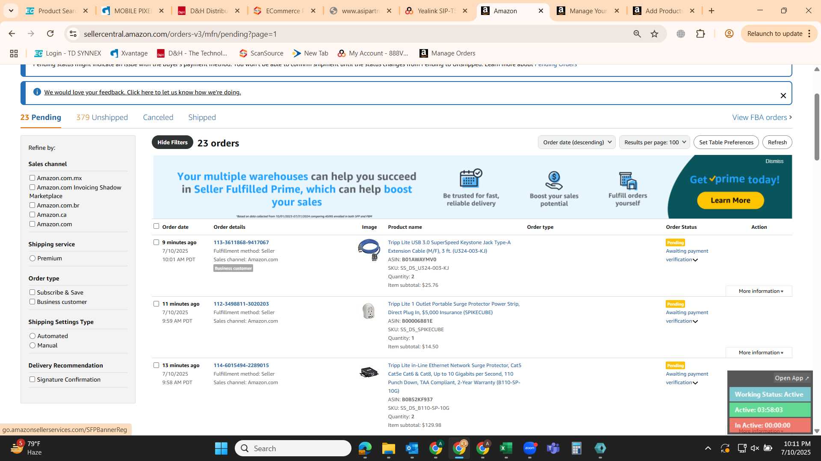The width and height of the screenshot is (821, 461).
Task: Expand Awaiting payment verification for third order
Action: (687, 378)
